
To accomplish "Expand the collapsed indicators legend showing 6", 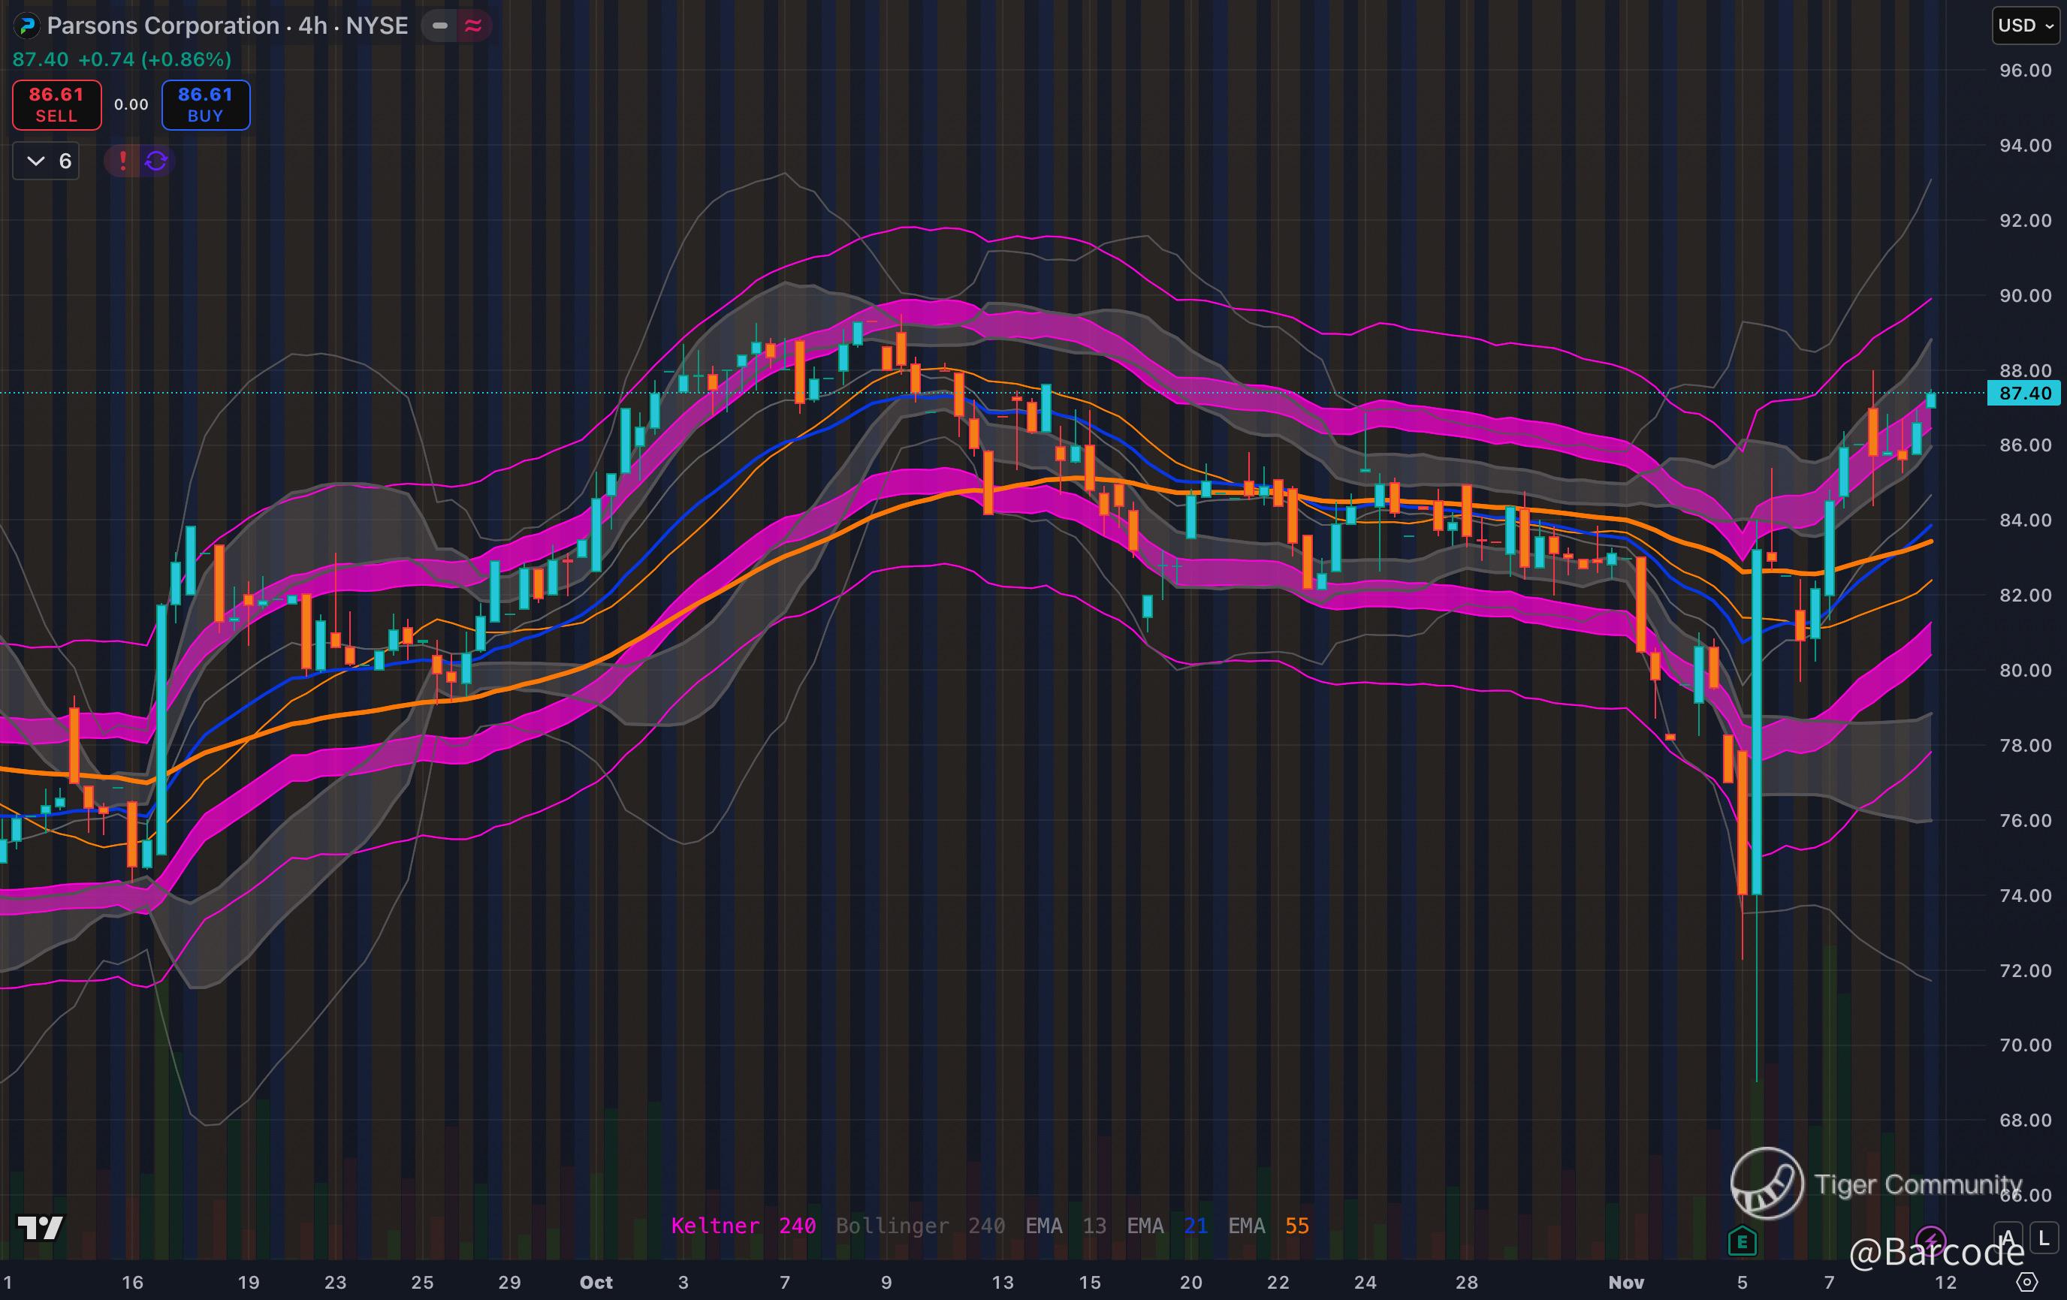I will pyautogui.click(x=47, y=161).
